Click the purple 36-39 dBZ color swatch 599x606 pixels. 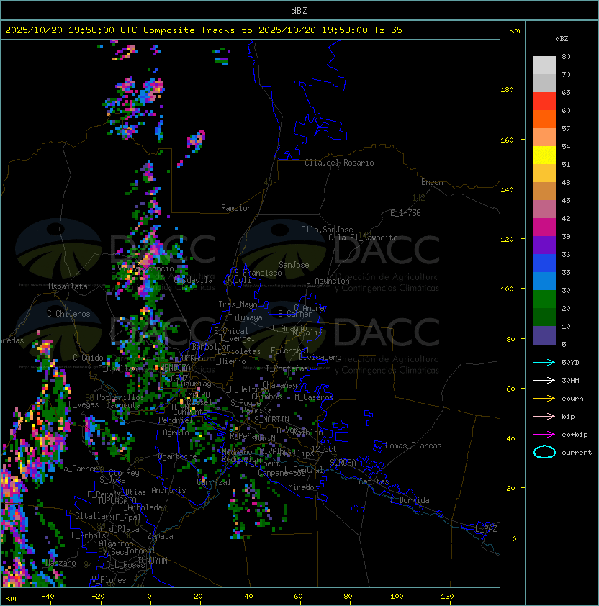pos(544,245)
